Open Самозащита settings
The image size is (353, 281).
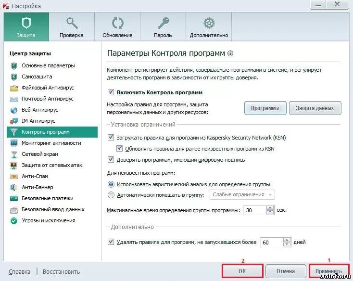37,77
